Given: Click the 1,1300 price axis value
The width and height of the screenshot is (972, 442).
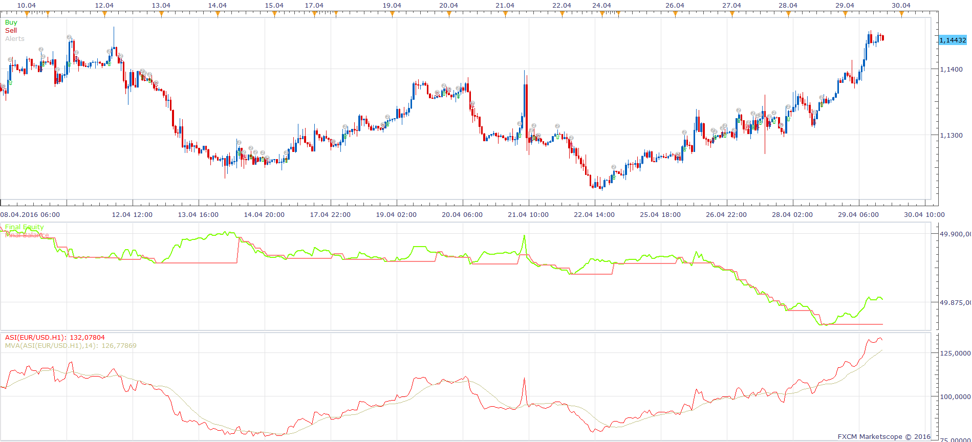Looking at the screenshot, I should coord(952,136).
